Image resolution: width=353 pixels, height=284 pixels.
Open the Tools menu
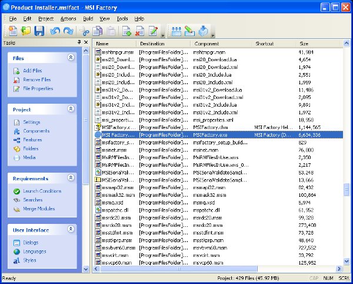coord(122,19)
